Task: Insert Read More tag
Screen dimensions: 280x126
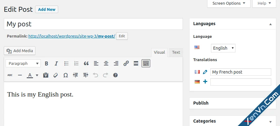Action: (136, 63)
